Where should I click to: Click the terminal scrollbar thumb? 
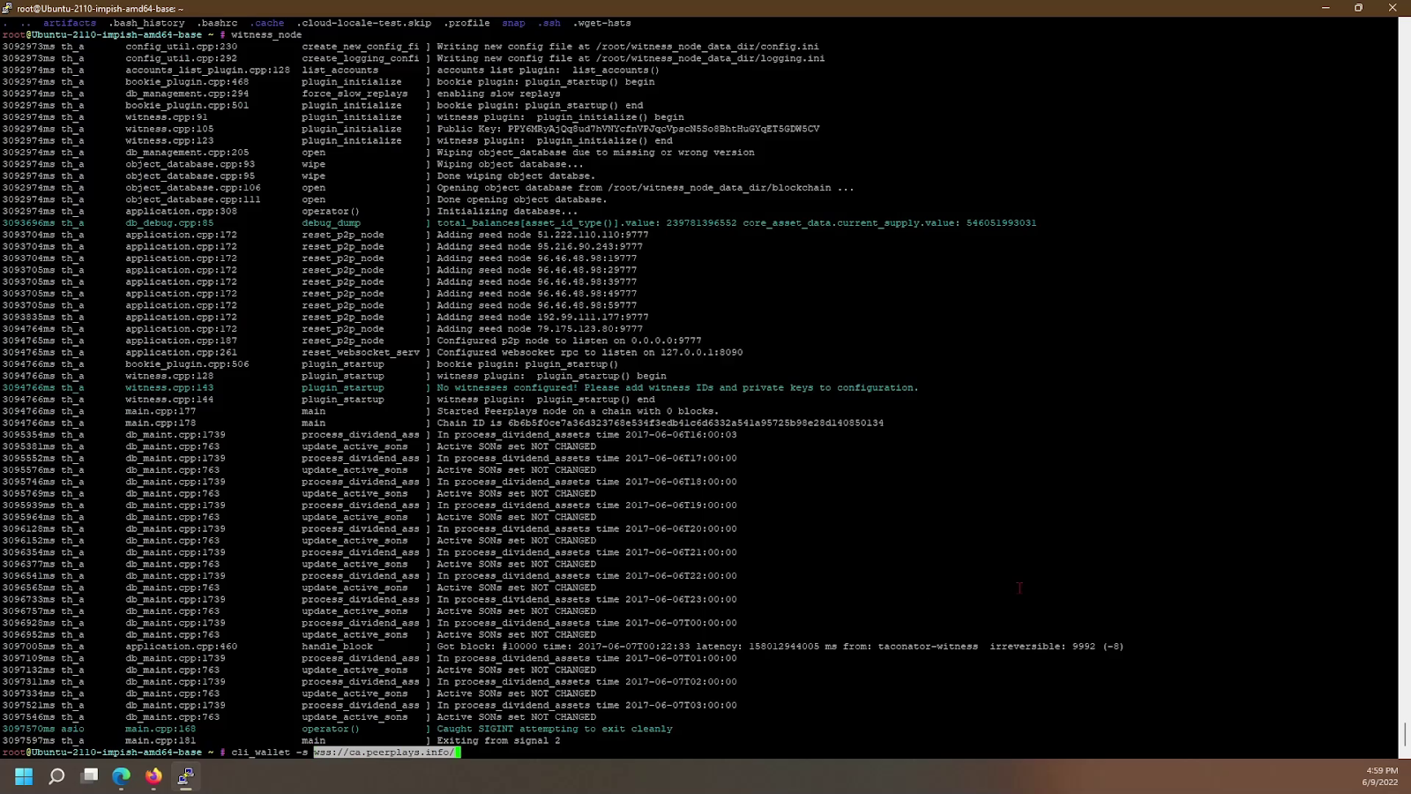1404,733
